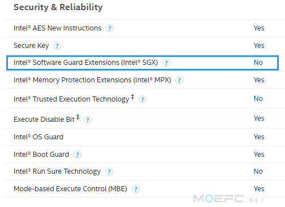The height and width of the screenshot is (207, 285).
Task: Click the MOEPC.NET watermark logo
Action: point(229,199)
